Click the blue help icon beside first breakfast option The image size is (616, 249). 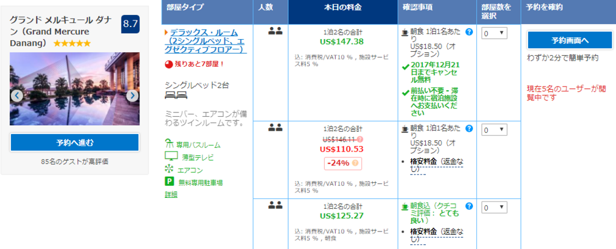tap(469, 32)
